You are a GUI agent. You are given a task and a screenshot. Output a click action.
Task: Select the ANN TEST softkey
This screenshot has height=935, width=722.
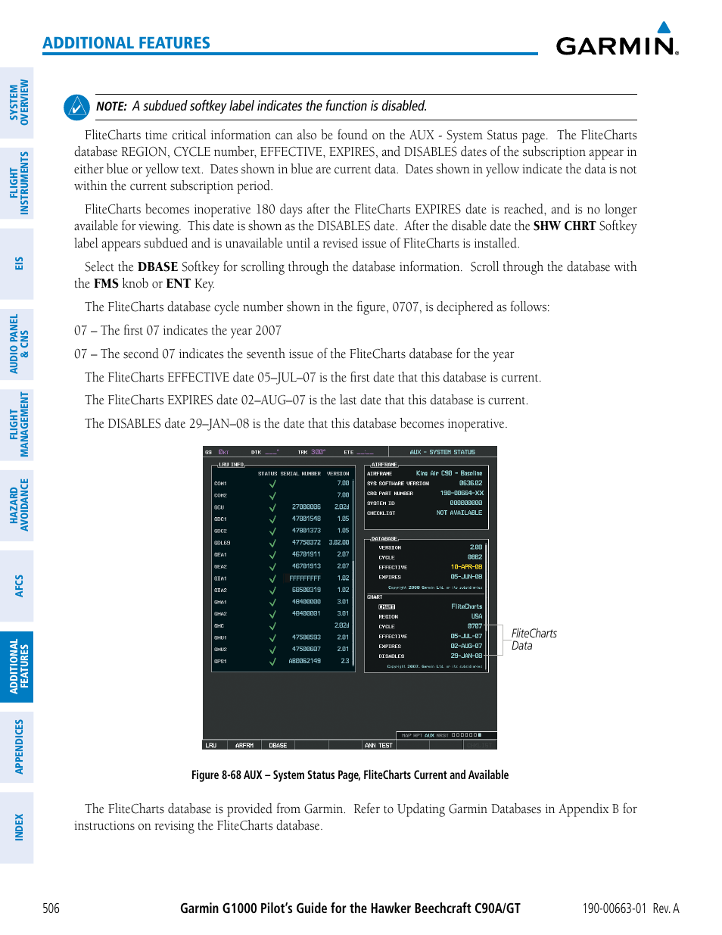(x=378, y=746)
